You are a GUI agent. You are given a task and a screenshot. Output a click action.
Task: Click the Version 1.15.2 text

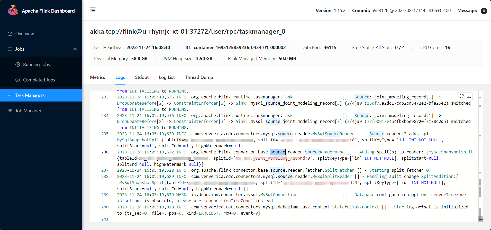tap(331, 11)
